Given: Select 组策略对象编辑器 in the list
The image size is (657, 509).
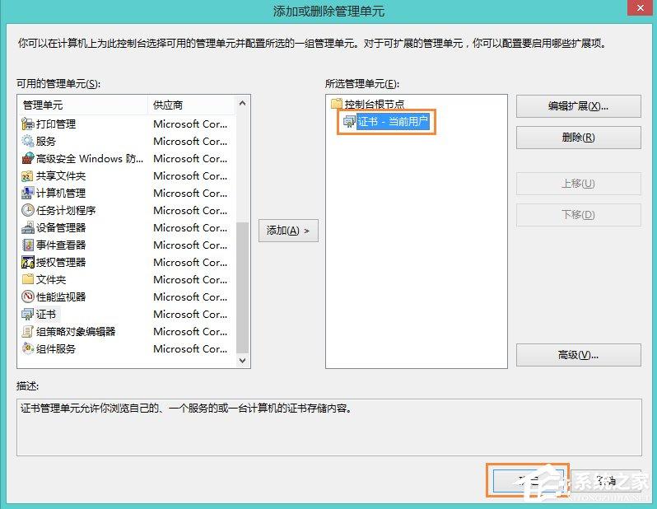Looking at the screenshot, I should (x=75, y=331).
